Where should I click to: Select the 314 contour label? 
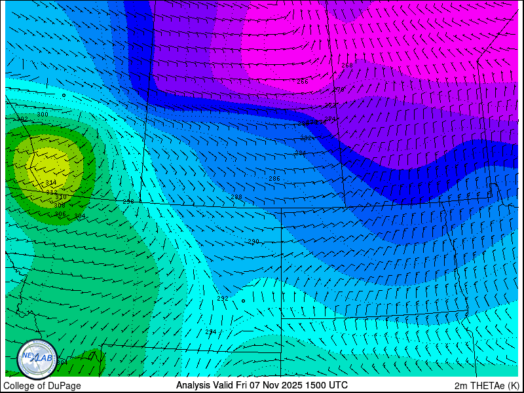coord(51,183)
